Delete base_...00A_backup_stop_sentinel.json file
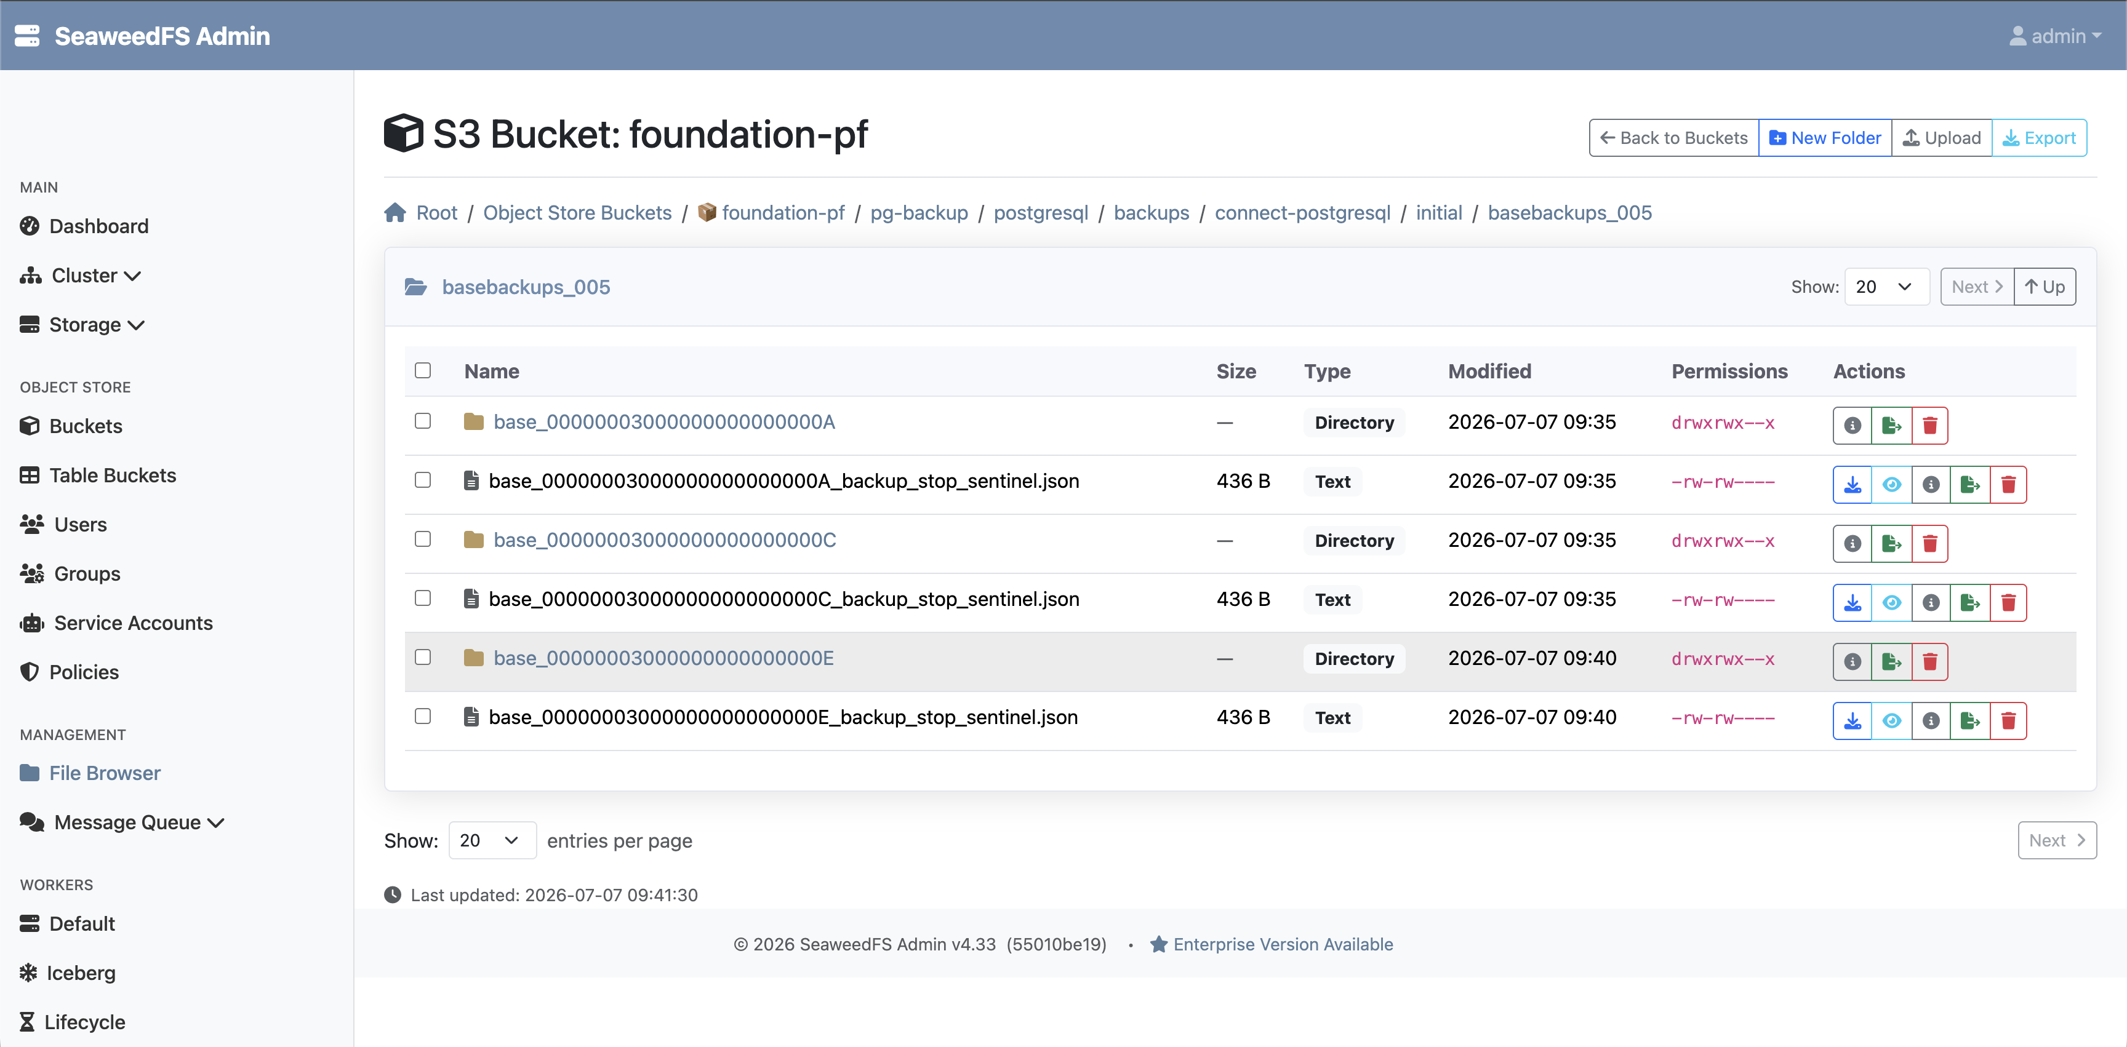 2008,484
